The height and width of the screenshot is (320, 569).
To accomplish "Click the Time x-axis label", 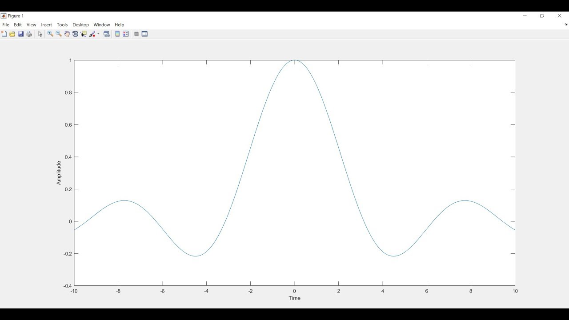I will coord(294,298).
